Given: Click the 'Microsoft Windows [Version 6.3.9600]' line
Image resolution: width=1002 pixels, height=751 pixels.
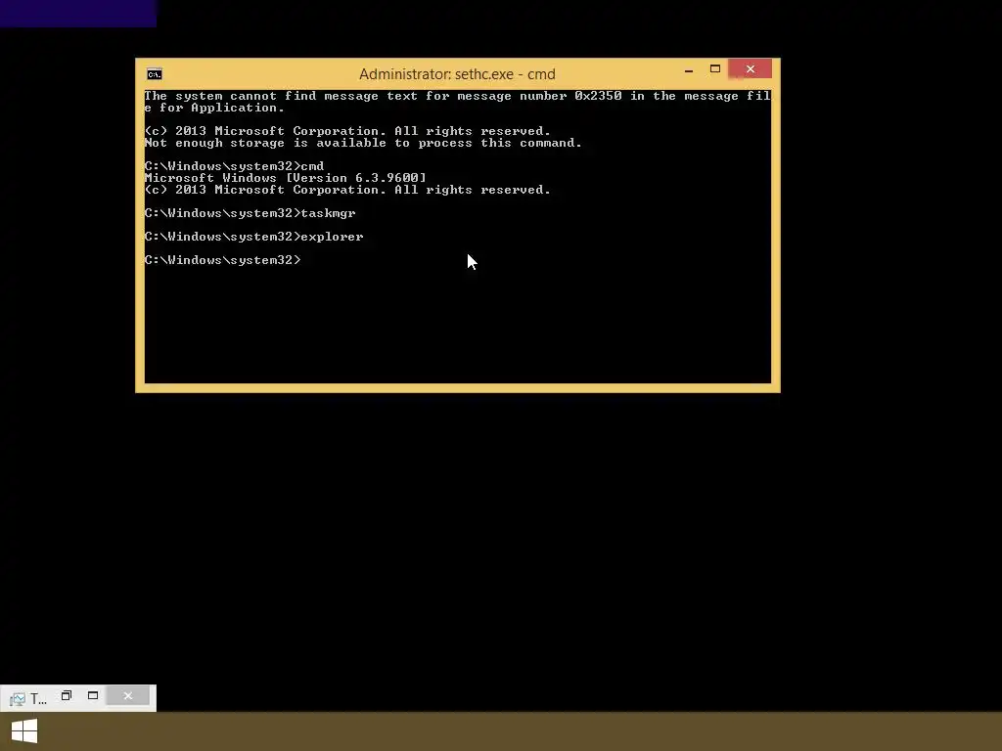Looking at the screenshot, I should click(285, 178).
